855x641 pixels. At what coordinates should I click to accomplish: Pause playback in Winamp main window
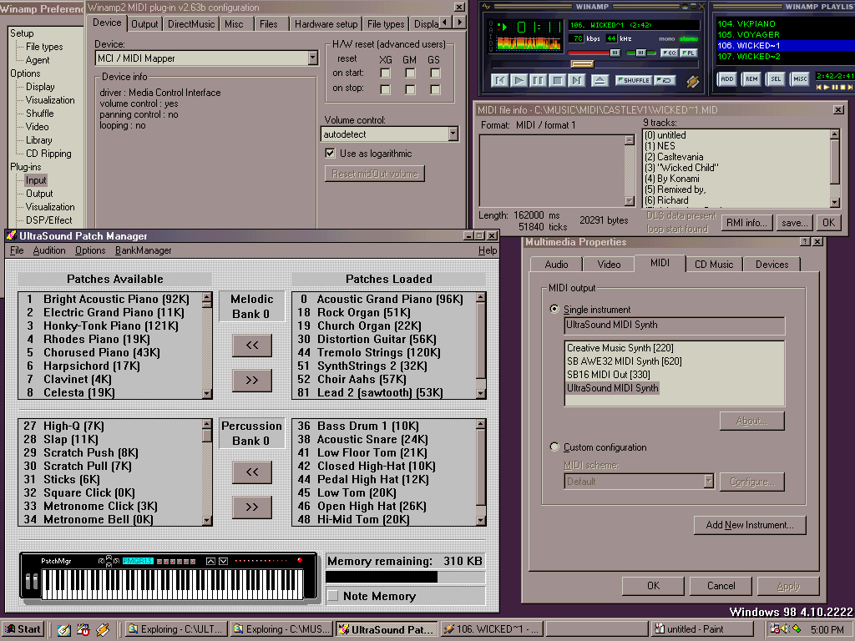[x=538, y=81]
